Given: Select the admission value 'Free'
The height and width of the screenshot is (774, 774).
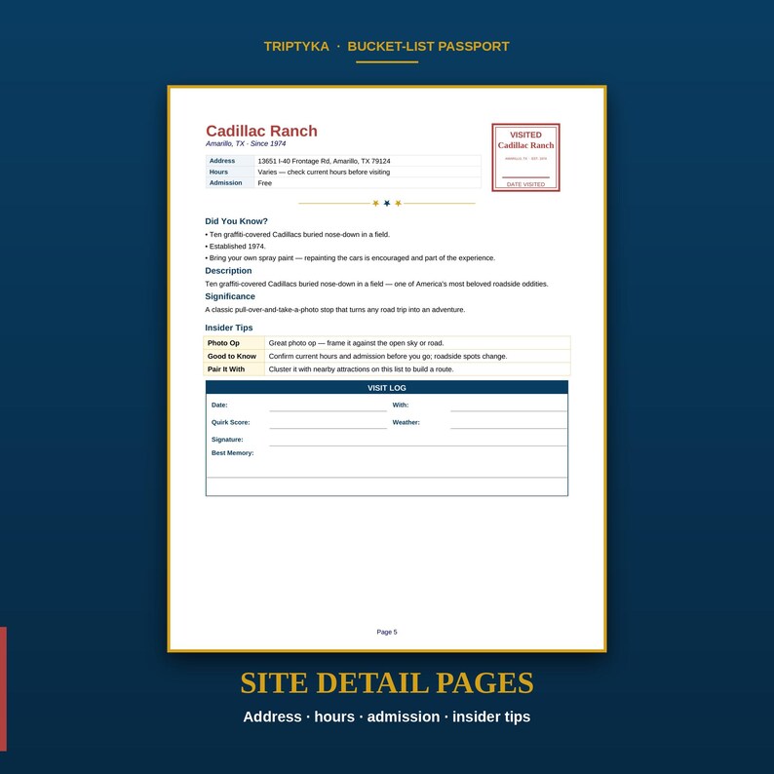Looking at the screenshot, I should (x=264, y=183).
